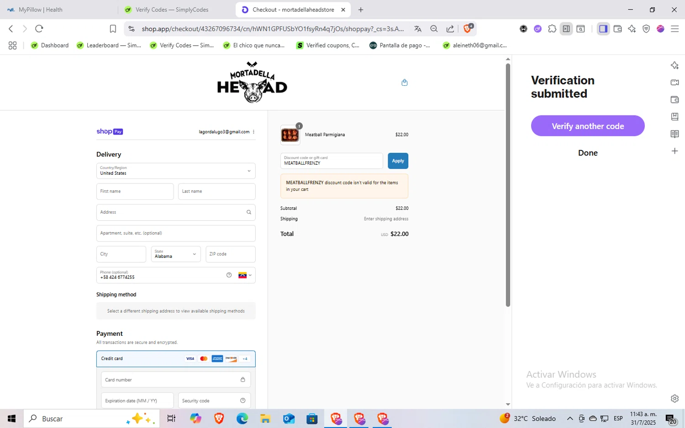Click the City field

click(x=121, y=254)
